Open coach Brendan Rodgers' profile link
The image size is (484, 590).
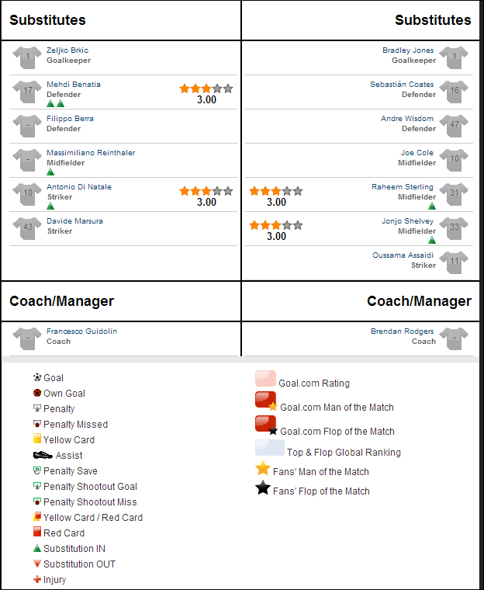(402, 331)
